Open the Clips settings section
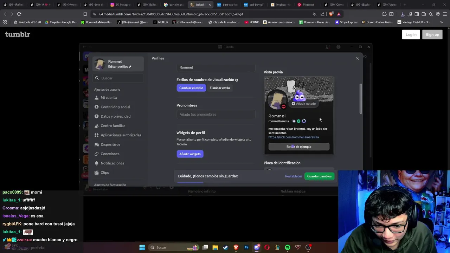Viewport: 450px width, 253px height. pyautogui.click(x=105, y=173)
